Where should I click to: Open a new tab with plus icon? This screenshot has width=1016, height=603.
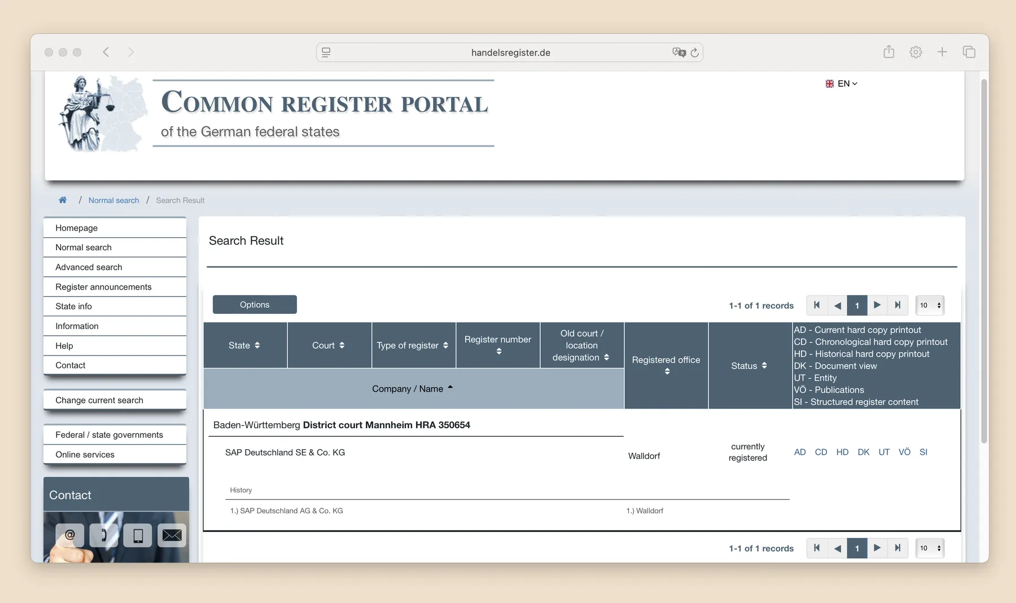point(942,52)
